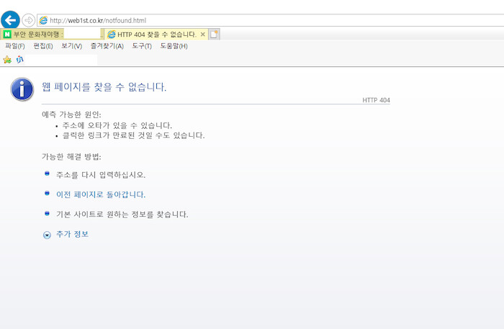Click the text 주소를 다시 입력하십시오
Screen dimensions: 504x329
[x=101, y=175]
